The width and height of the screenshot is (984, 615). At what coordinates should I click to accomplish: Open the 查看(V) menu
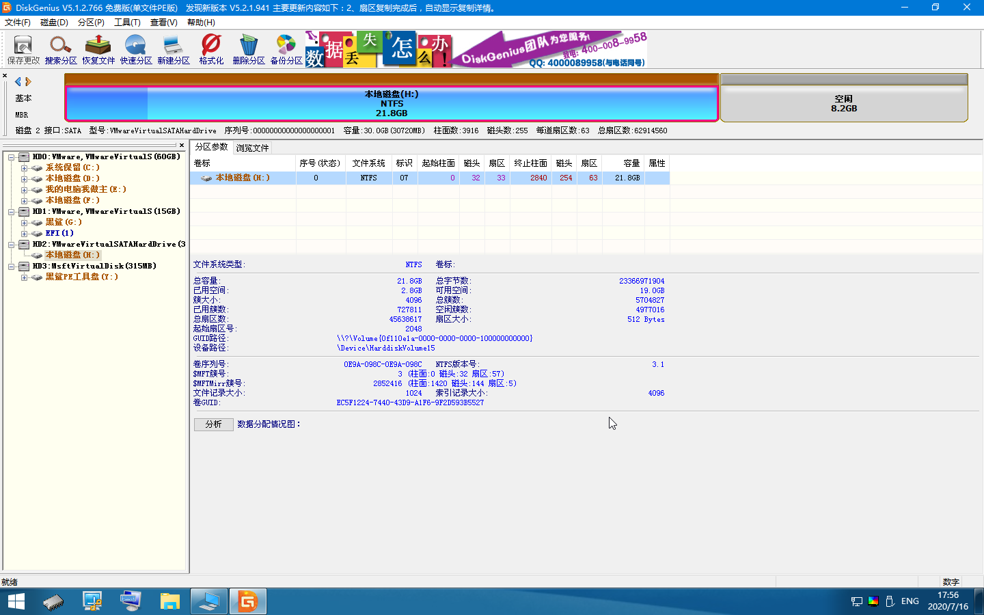pos(164,23)
